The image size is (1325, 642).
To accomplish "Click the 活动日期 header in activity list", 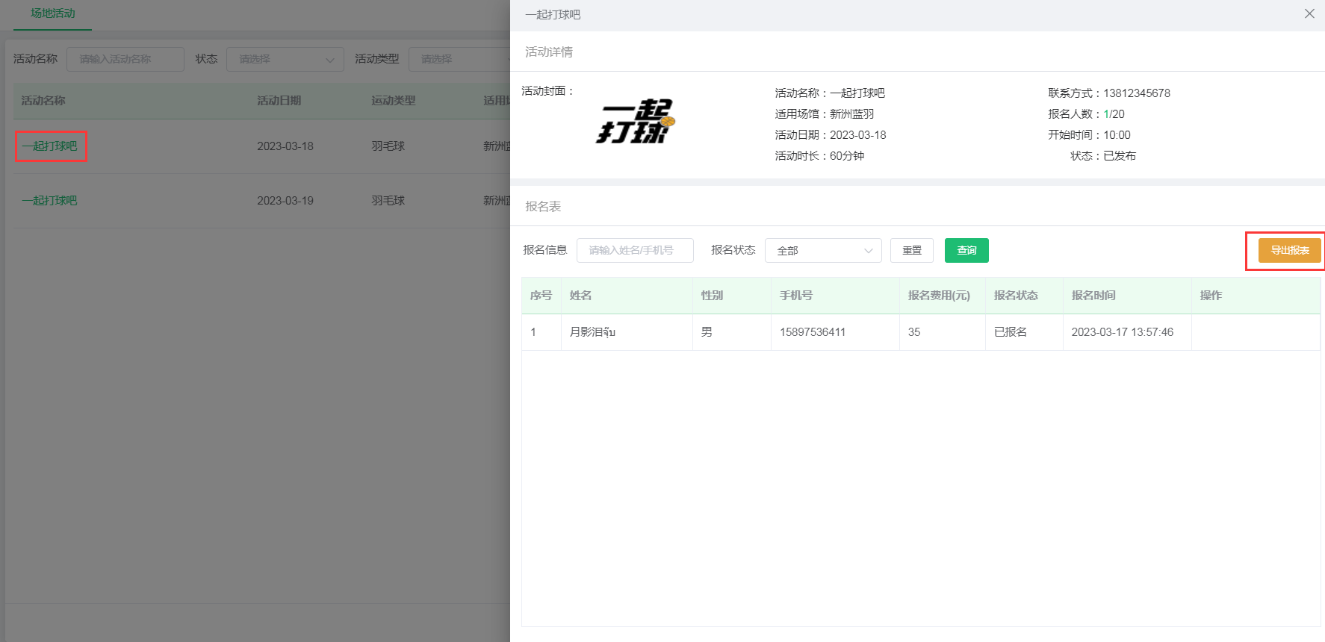I will tap(279, 101).
